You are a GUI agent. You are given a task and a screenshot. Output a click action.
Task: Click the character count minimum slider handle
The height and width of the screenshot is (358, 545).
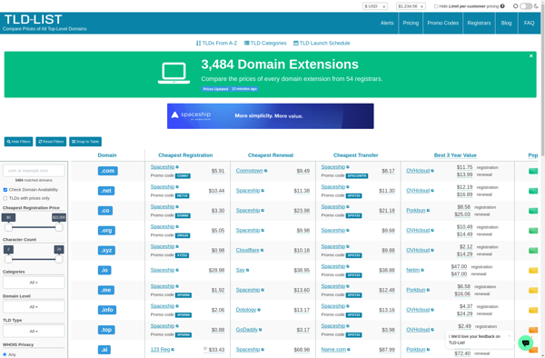click(8, 259)
